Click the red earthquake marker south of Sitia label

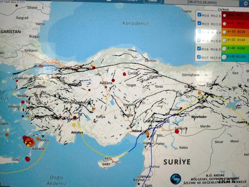click(x=28, y=159)
